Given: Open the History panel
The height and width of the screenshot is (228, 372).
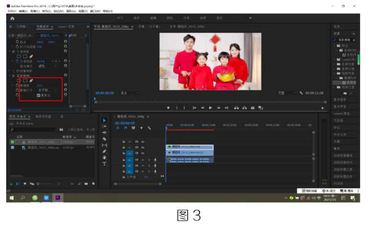Looking at the screenshot, I should (x=340, y=135).
